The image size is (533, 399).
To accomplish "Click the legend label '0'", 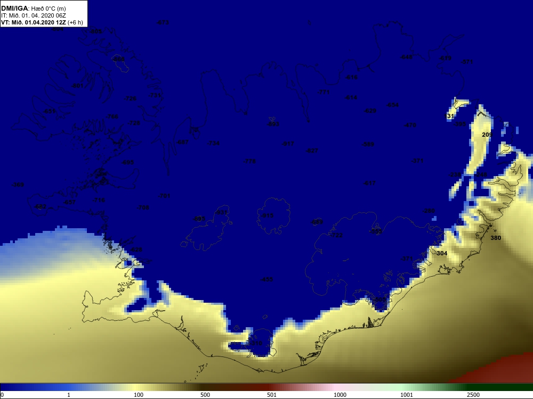I will click(x=2, y=395).
